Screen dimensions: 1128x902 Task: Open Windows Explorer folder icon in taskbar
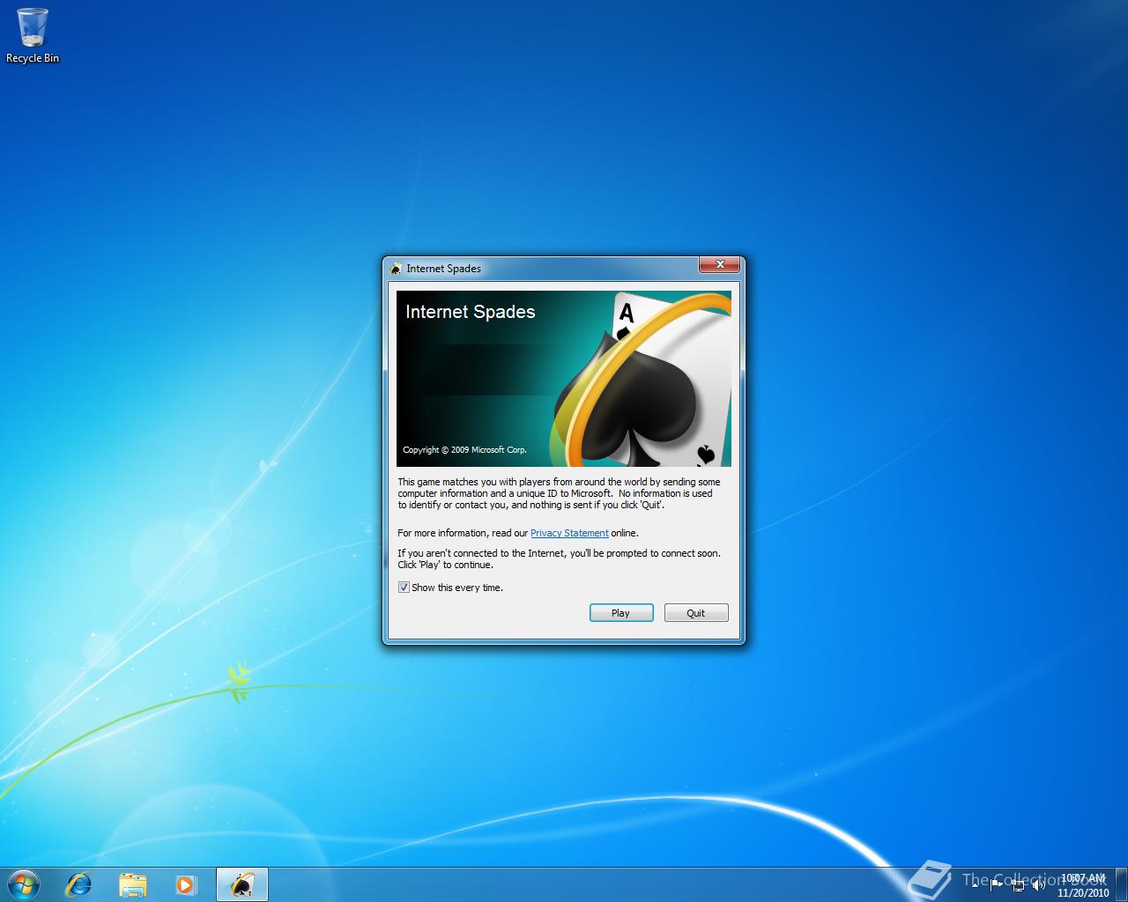point(132,884)
